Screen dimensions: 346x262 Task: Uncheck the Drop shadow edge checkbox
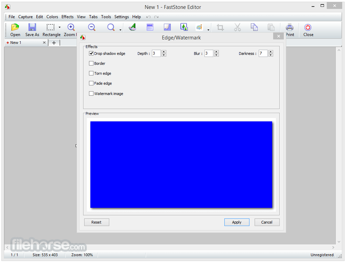coord(91,53)
